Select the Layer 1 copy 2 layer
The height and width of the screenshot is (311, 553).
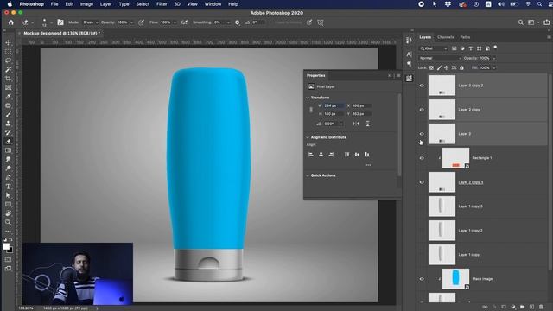[x=482, y=231]
